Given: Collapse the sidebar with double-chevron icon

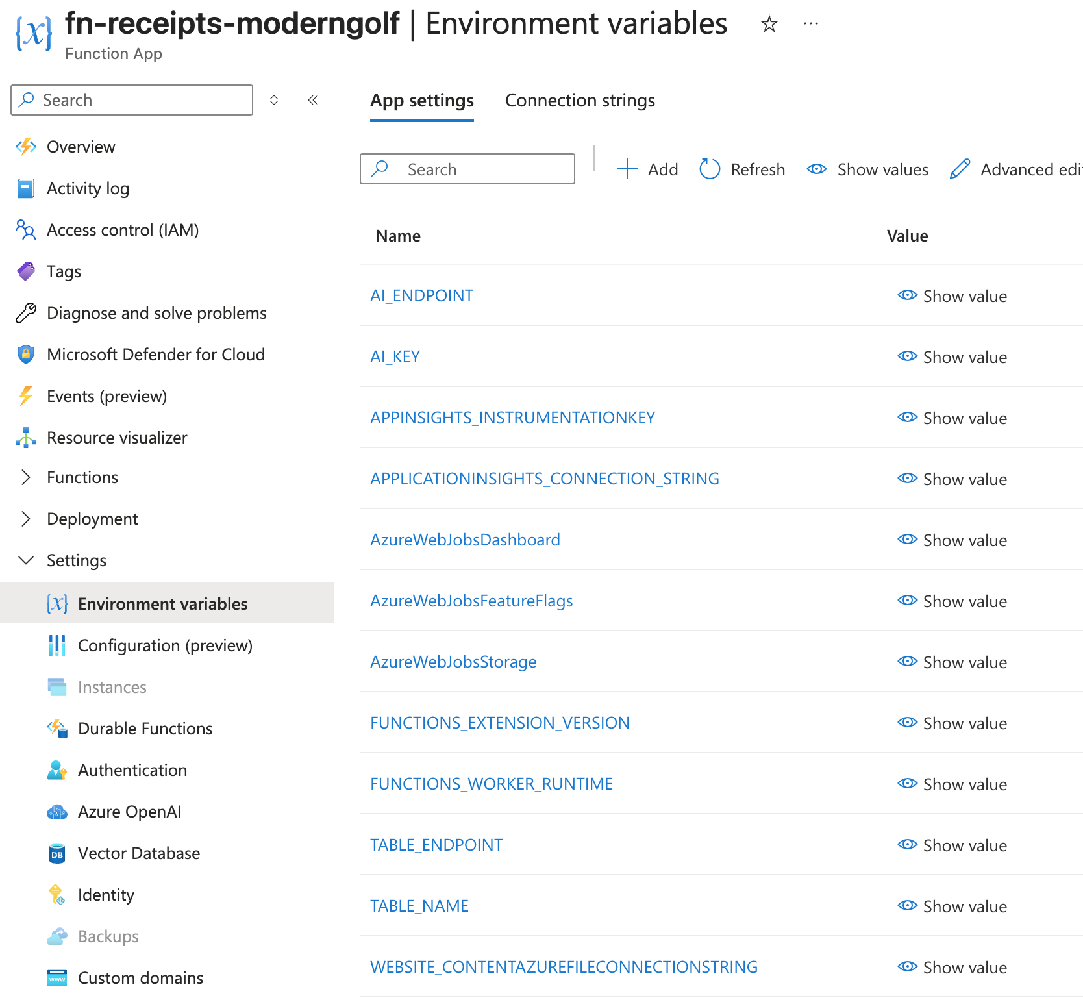Looking at the screenshot, I should 313,100.
